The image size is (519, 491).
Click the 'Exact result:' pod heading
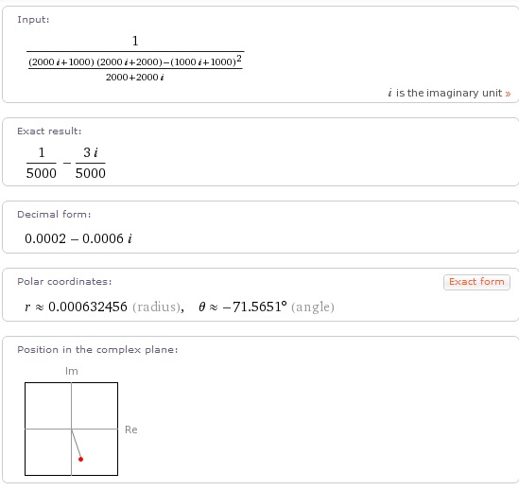click(49, 132)
